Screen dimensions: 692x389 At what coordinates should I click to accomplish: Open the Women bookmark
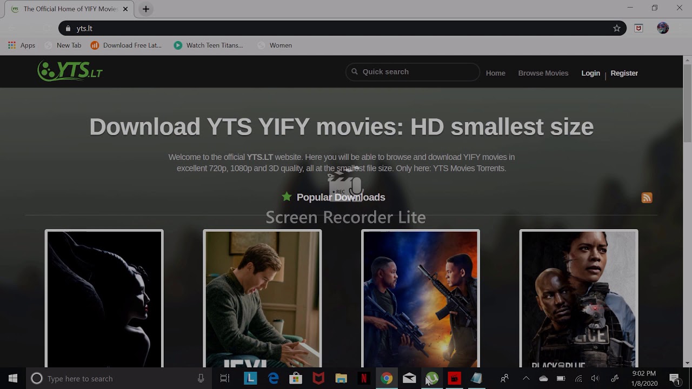(275, 45)
